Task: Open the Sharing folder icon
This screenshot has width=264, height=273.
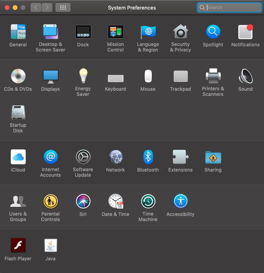Action: [213, 157]
